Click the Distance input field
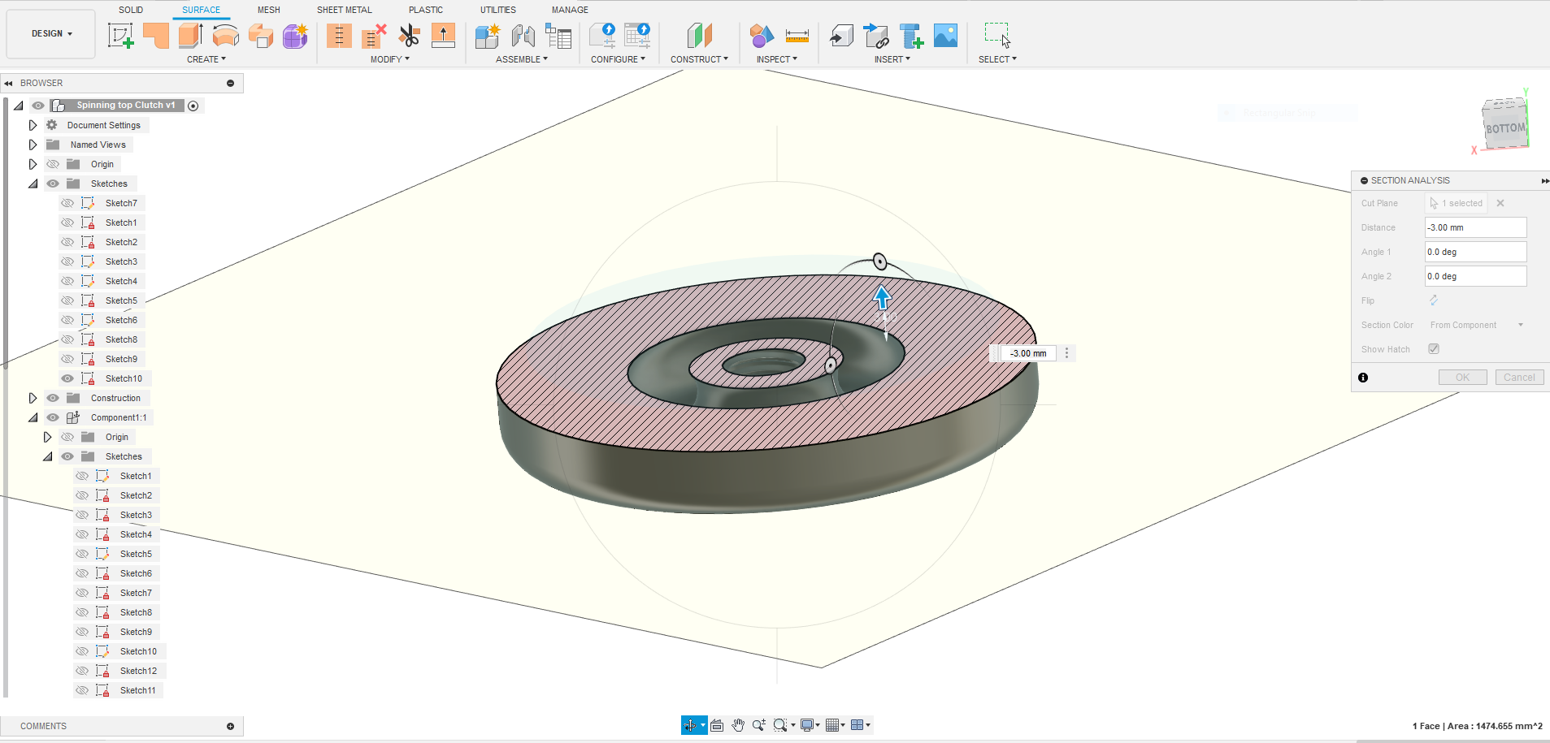 pyautogui.click(x=1475, y=228)
